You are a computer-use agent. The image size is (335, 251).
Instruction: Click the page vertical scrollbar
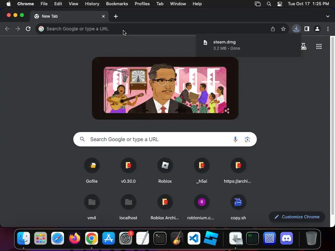pos(332,126)
